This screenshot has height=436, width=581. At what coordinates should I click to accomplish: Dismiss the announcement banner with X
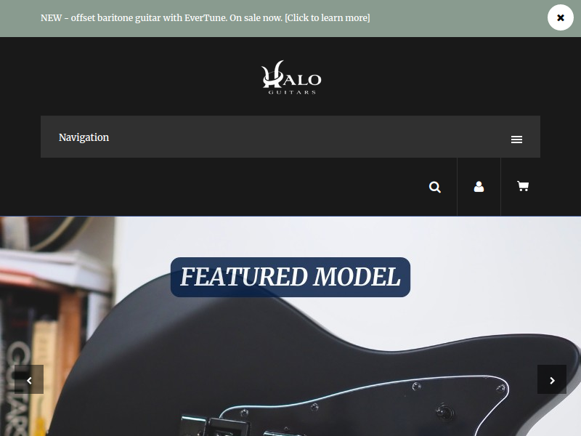pyautogui.click(x=560, y=17)
